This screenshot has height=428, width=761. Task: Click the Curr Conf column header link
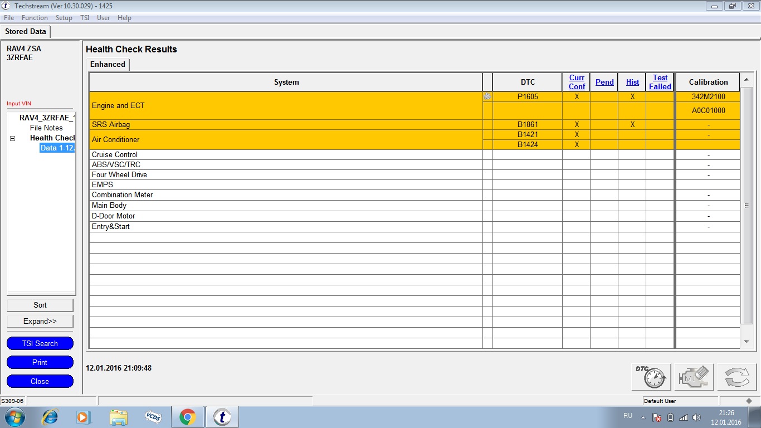[x=577, y=82]
